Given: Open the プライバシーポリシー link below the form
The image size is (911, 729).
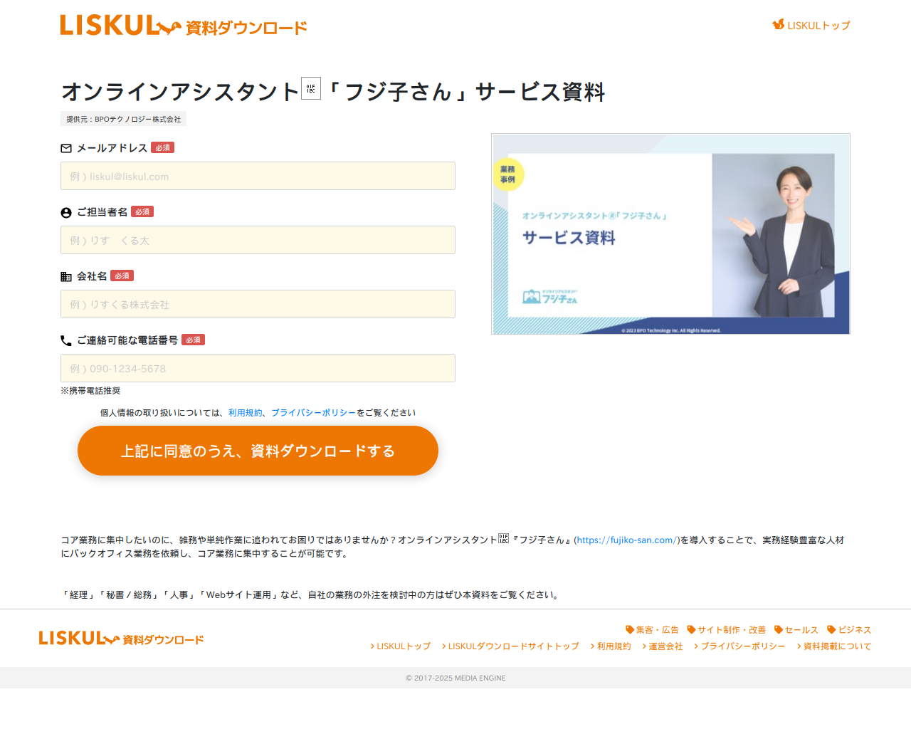Looking at the screenshot, I should tap(313, 413).
